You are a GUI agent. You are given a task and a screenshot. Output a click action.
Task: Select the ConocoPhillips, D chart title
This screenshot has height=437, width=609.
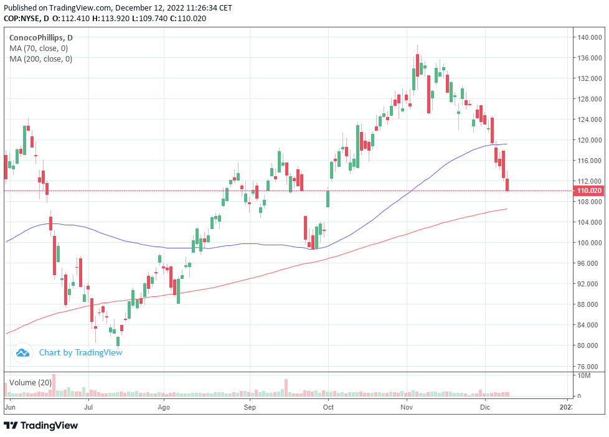[x=40, y=38]
